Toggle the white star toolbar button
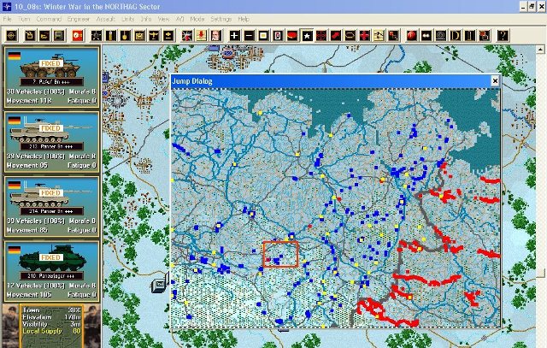The width and height of the screenshot is (547, 348). click(306, 35)
